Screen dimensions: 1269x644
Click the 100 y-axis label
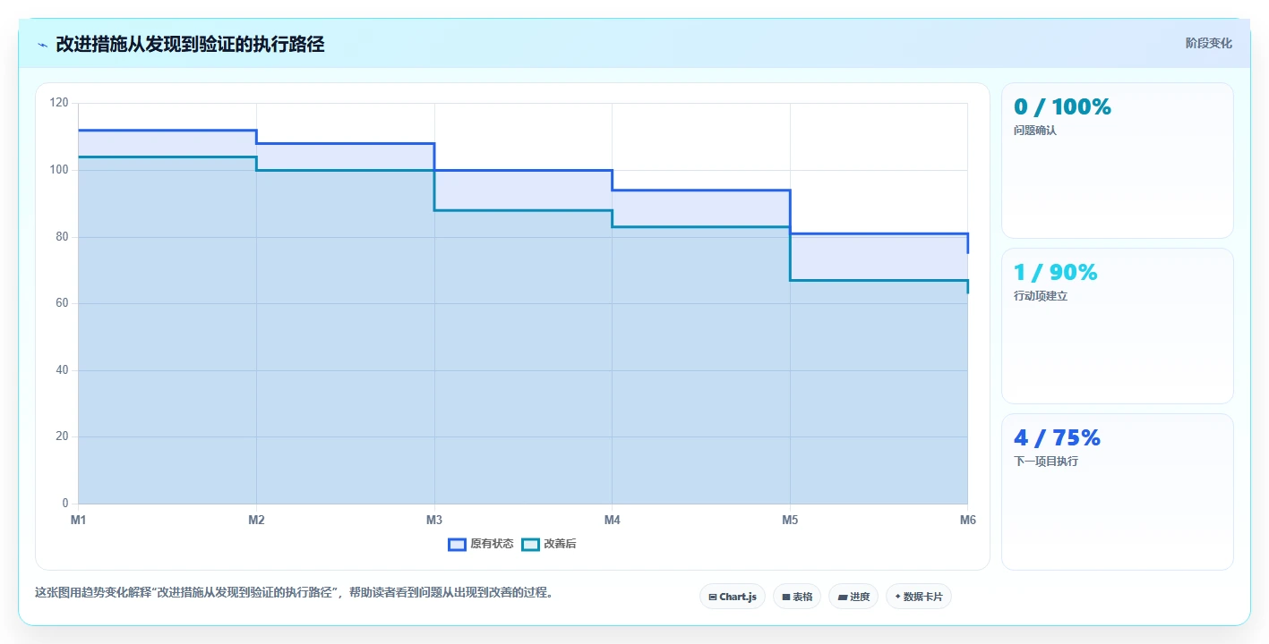tap(59, 170)
